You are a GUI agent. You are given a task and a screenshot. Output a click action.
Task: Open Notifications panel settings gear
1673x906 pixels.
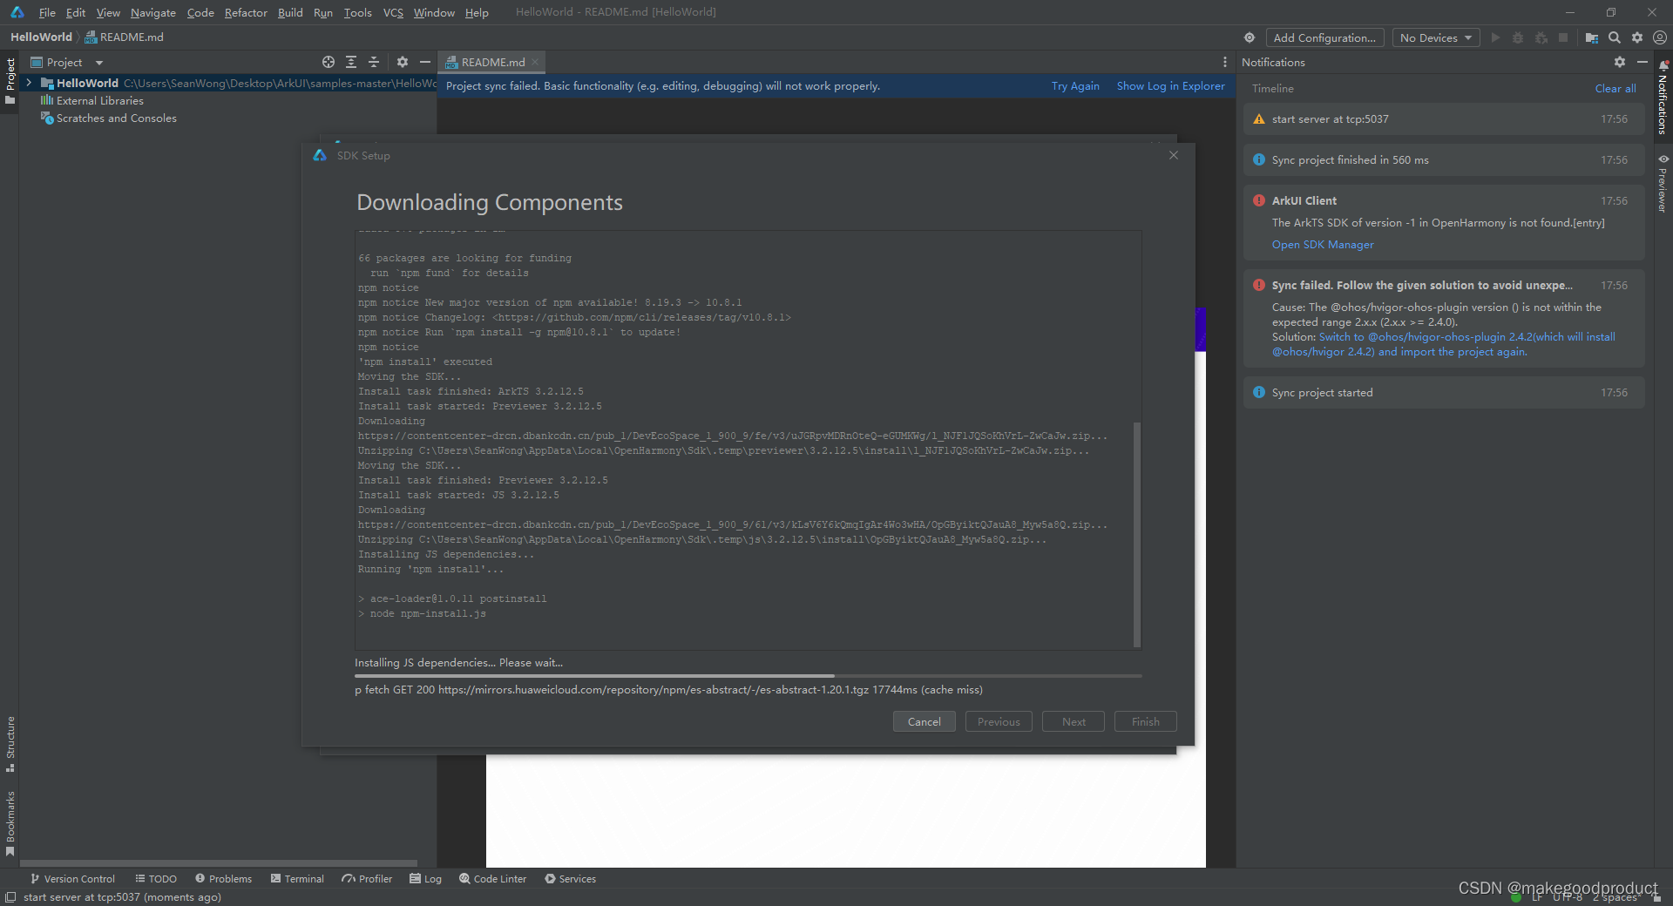(x=1620, y=62)
